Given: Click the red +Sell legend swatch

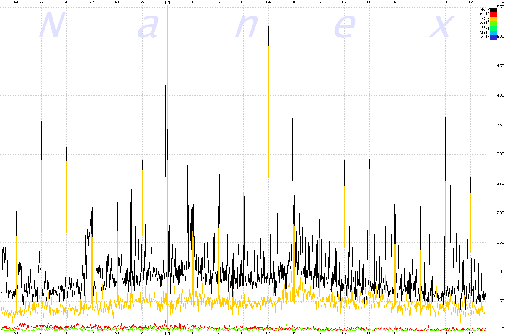Looking at the screenshot, I should tap(493, 14).
